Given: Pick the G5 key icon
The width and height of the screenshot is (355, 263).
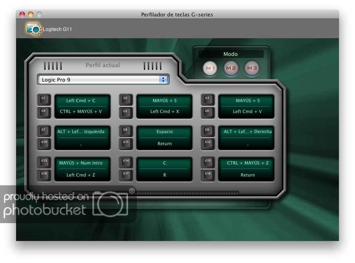Looking at the screenshot, I should [126, 112].
